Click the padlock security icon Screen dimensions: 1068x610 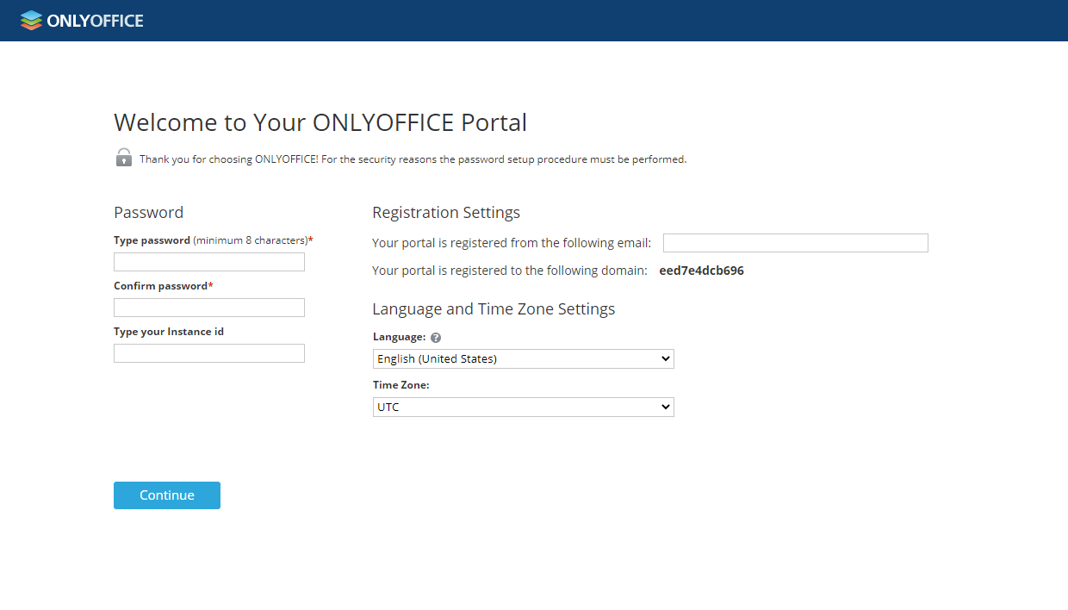point(123,158)
